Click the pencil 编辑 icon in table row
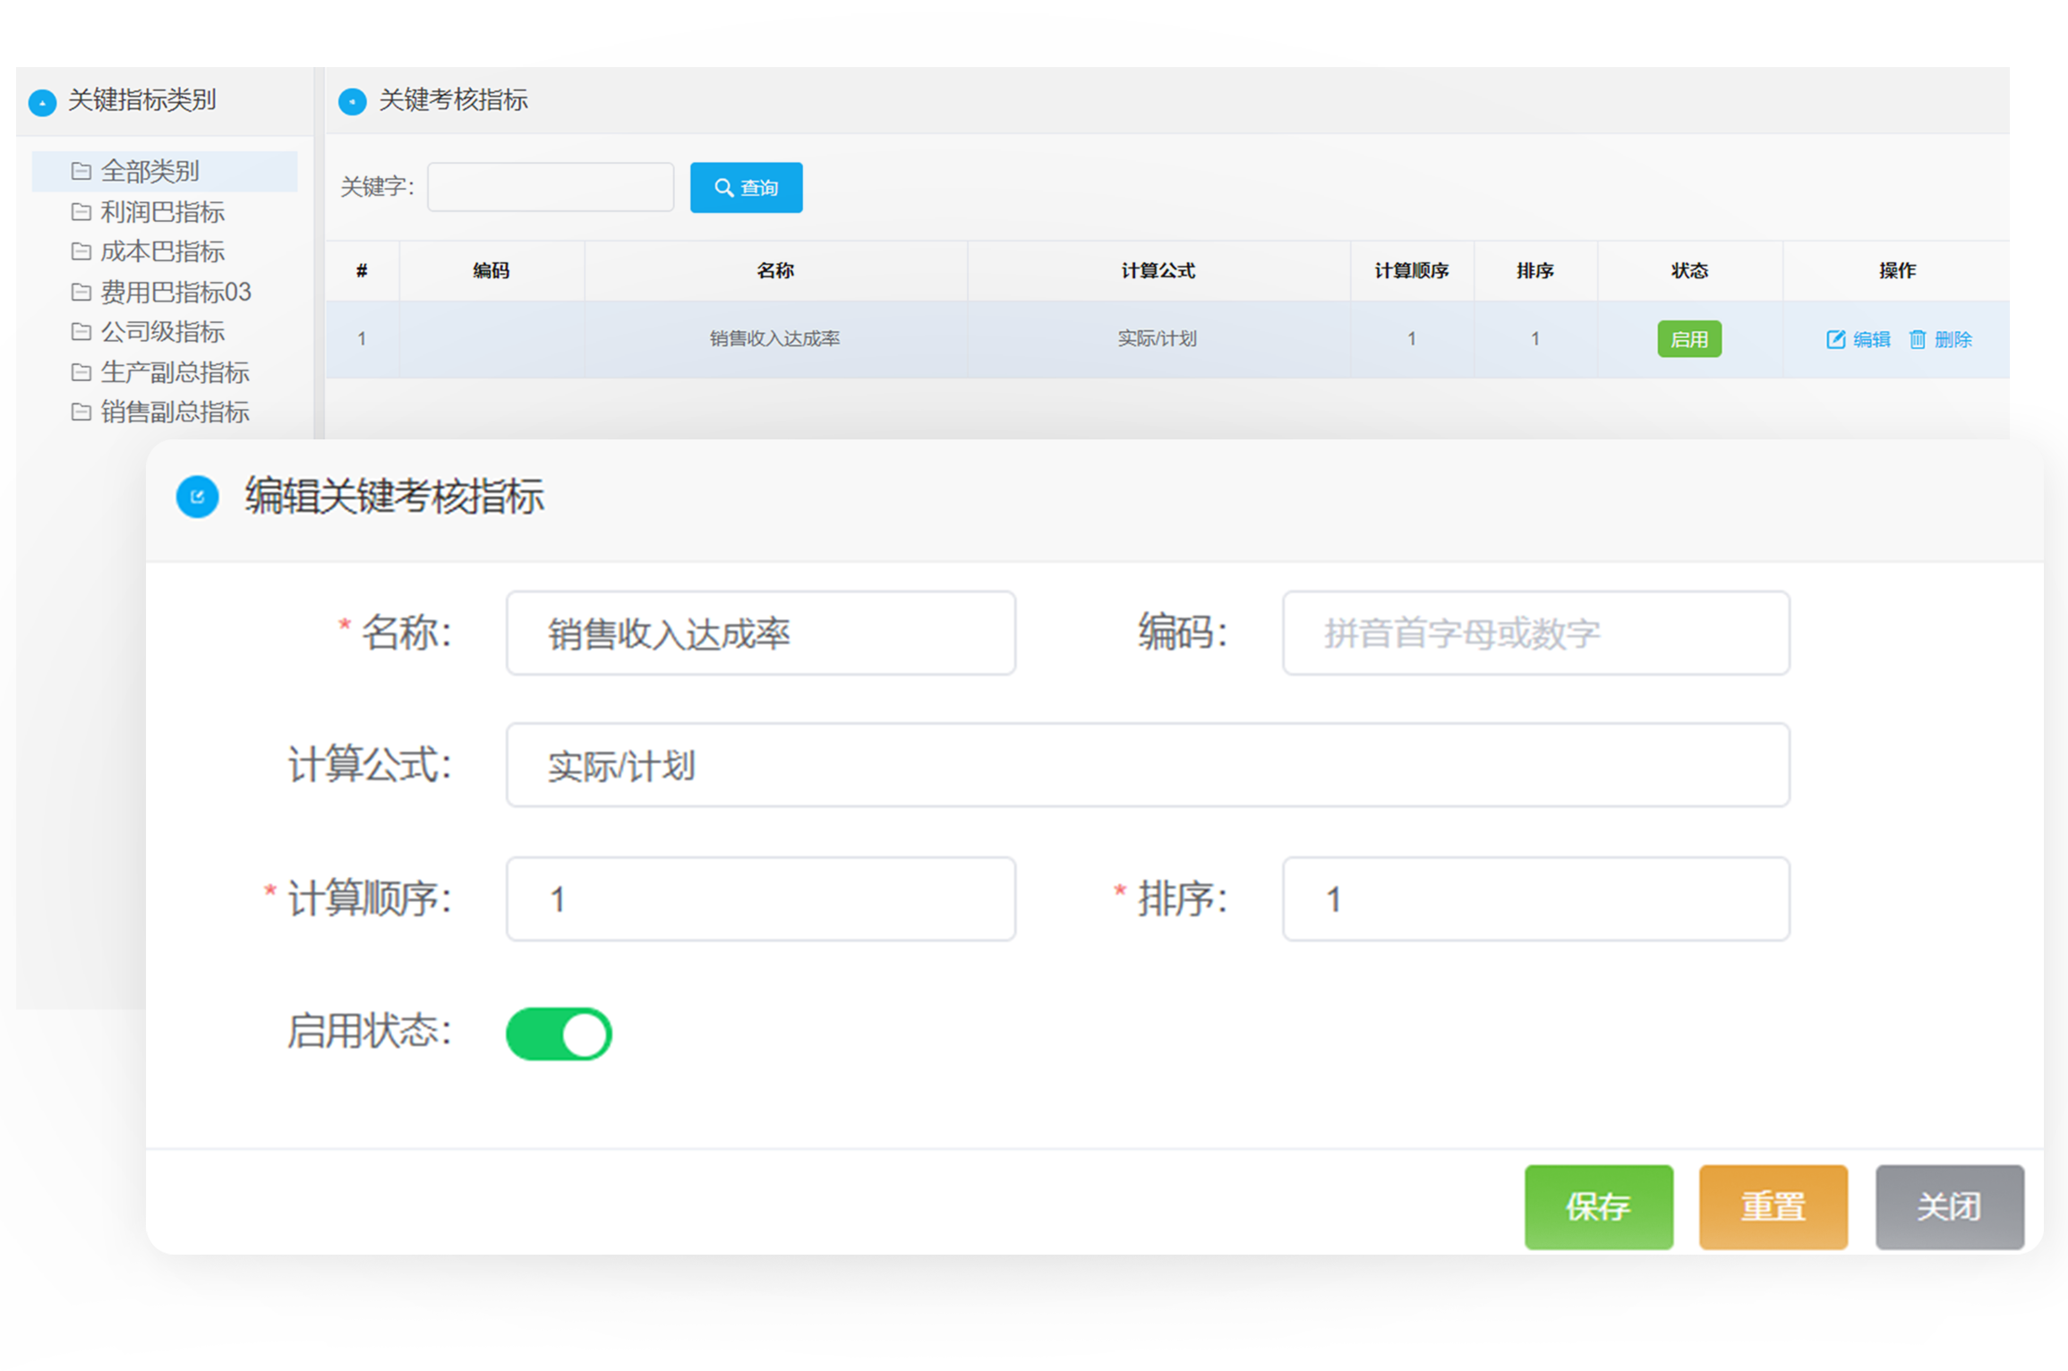The width and height of the screenshot is (2068, 1371). (1835, 339)
